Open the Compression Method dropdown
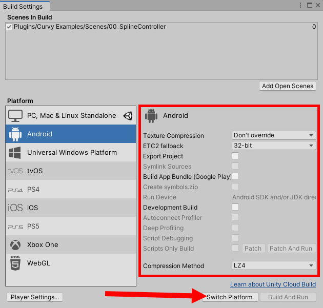Viewport: 323px width, 308px height. pyautogui.click(x=274, y=265)
